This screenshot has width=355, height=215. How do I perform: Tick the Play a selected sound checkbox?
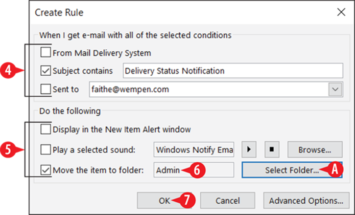[46, 150]
